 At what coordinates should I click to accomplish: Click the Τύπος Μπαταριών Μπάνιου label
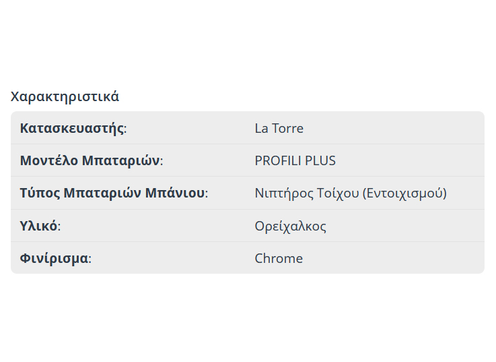[x=113, y=193]
